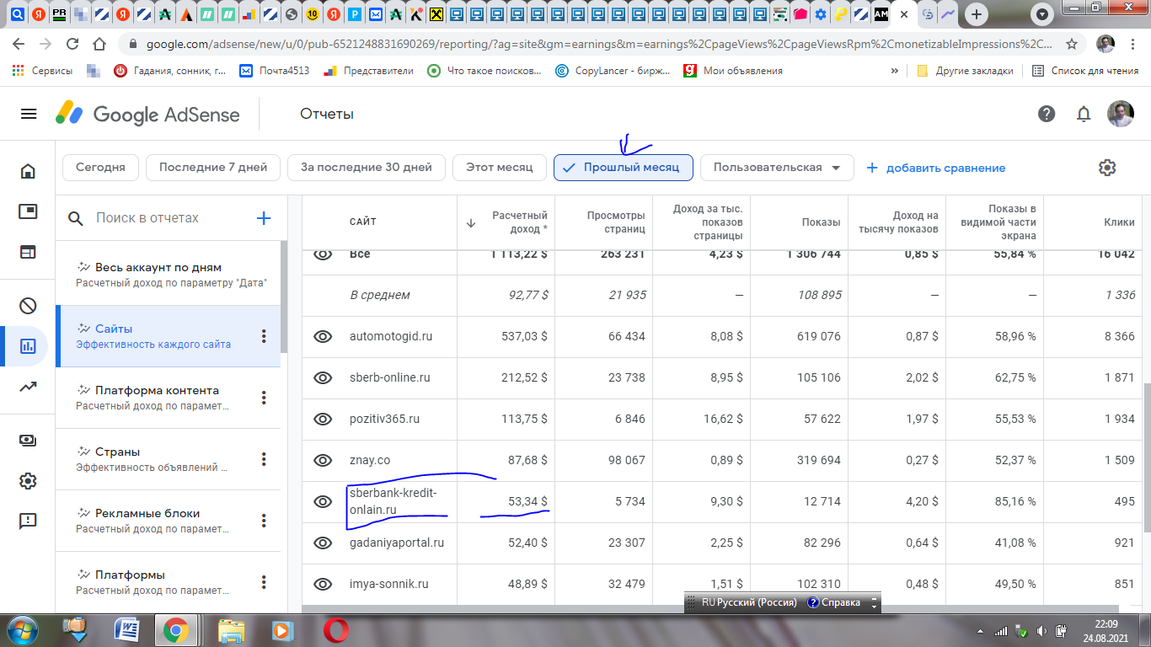This screenshot has height=647, width=1151.
Task: Open the Почта4513 bookmark
Action: pos(275,71)
